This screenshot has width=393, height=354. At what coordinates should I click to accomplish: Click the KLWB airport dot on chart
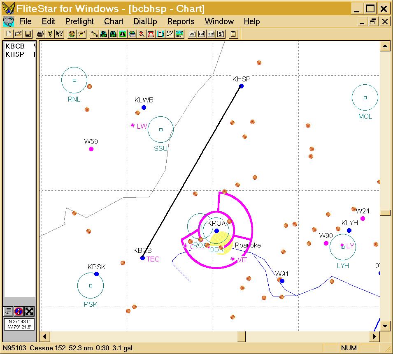pyautogui.click(x=144, y=107)
